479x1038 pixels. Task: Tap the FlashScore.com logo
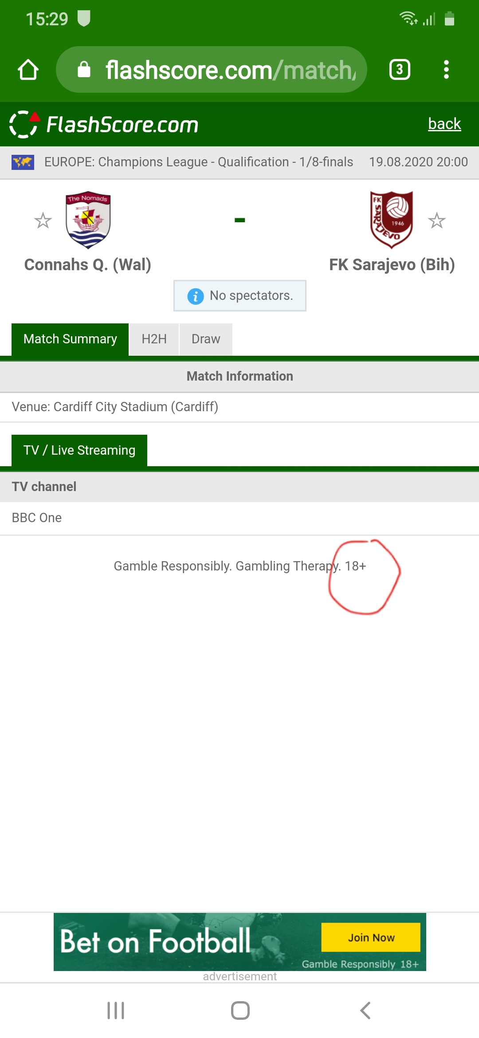click(x=104, y=124)
